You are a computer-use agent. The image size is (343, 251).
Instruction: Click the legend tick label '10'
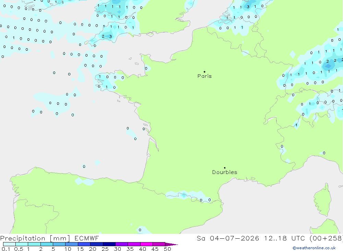[68, 249]
